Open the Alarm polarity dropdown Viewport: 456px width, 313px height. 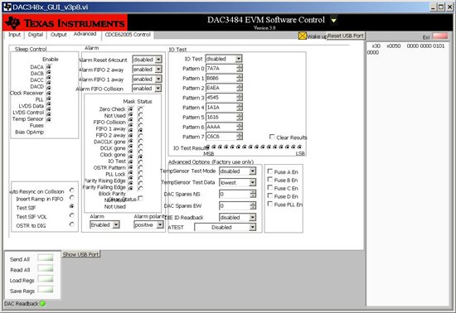pyautogui.click(x=160, y=224)
